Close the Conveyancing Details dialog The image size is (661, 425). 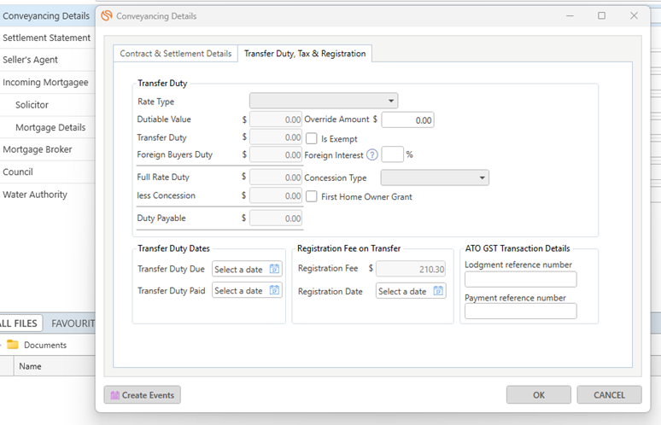pyautogui.click(x=634, y=15)
